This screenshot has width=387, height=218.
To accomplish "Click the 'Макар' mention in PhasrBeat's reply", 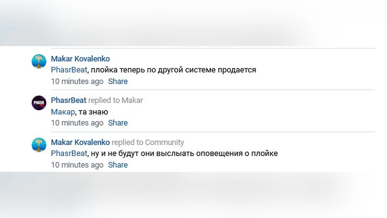I will click(63, 112).
